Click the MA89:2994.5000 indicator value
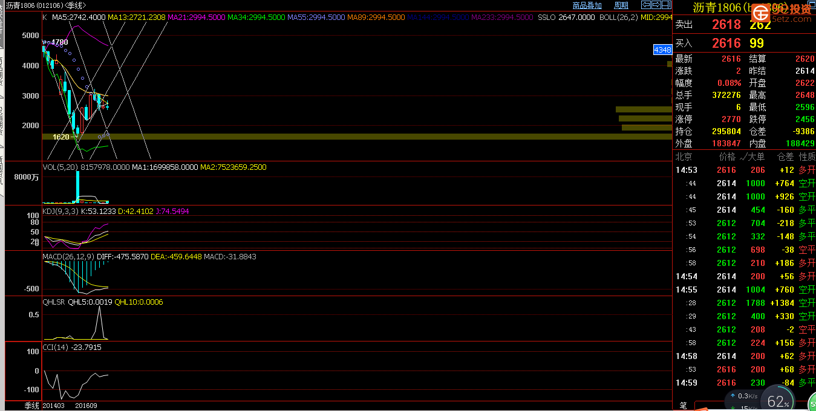 [376, 18]
